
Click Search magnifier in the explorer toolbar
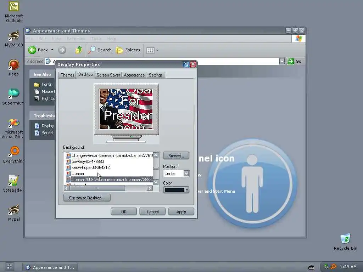point(100,50)
